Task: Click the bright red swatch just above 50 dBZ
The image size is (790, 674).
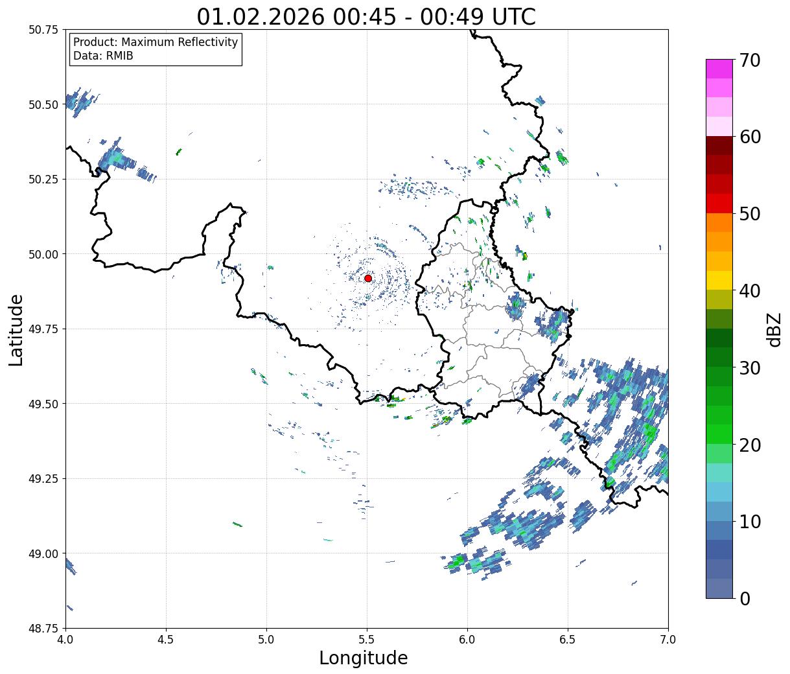Action: (x=719, y=203)
